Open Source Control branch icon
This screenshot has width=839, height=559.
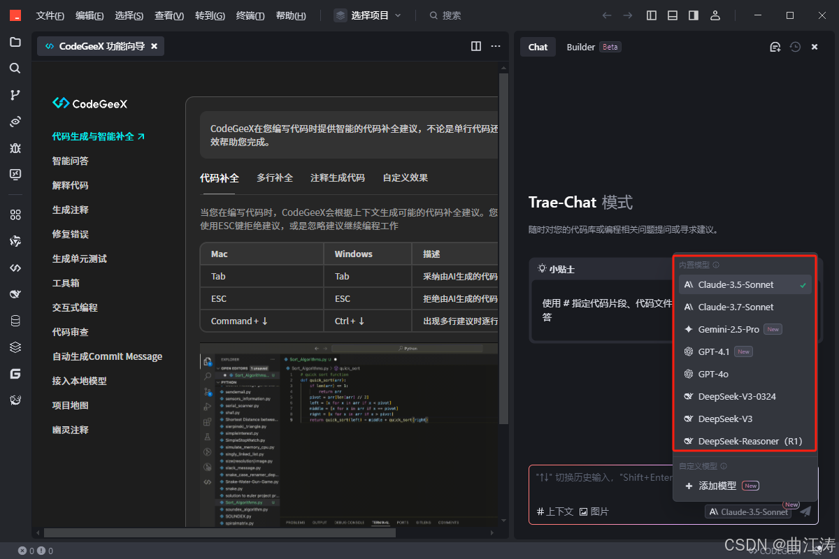pyautogui.click(x=15, y=95)
